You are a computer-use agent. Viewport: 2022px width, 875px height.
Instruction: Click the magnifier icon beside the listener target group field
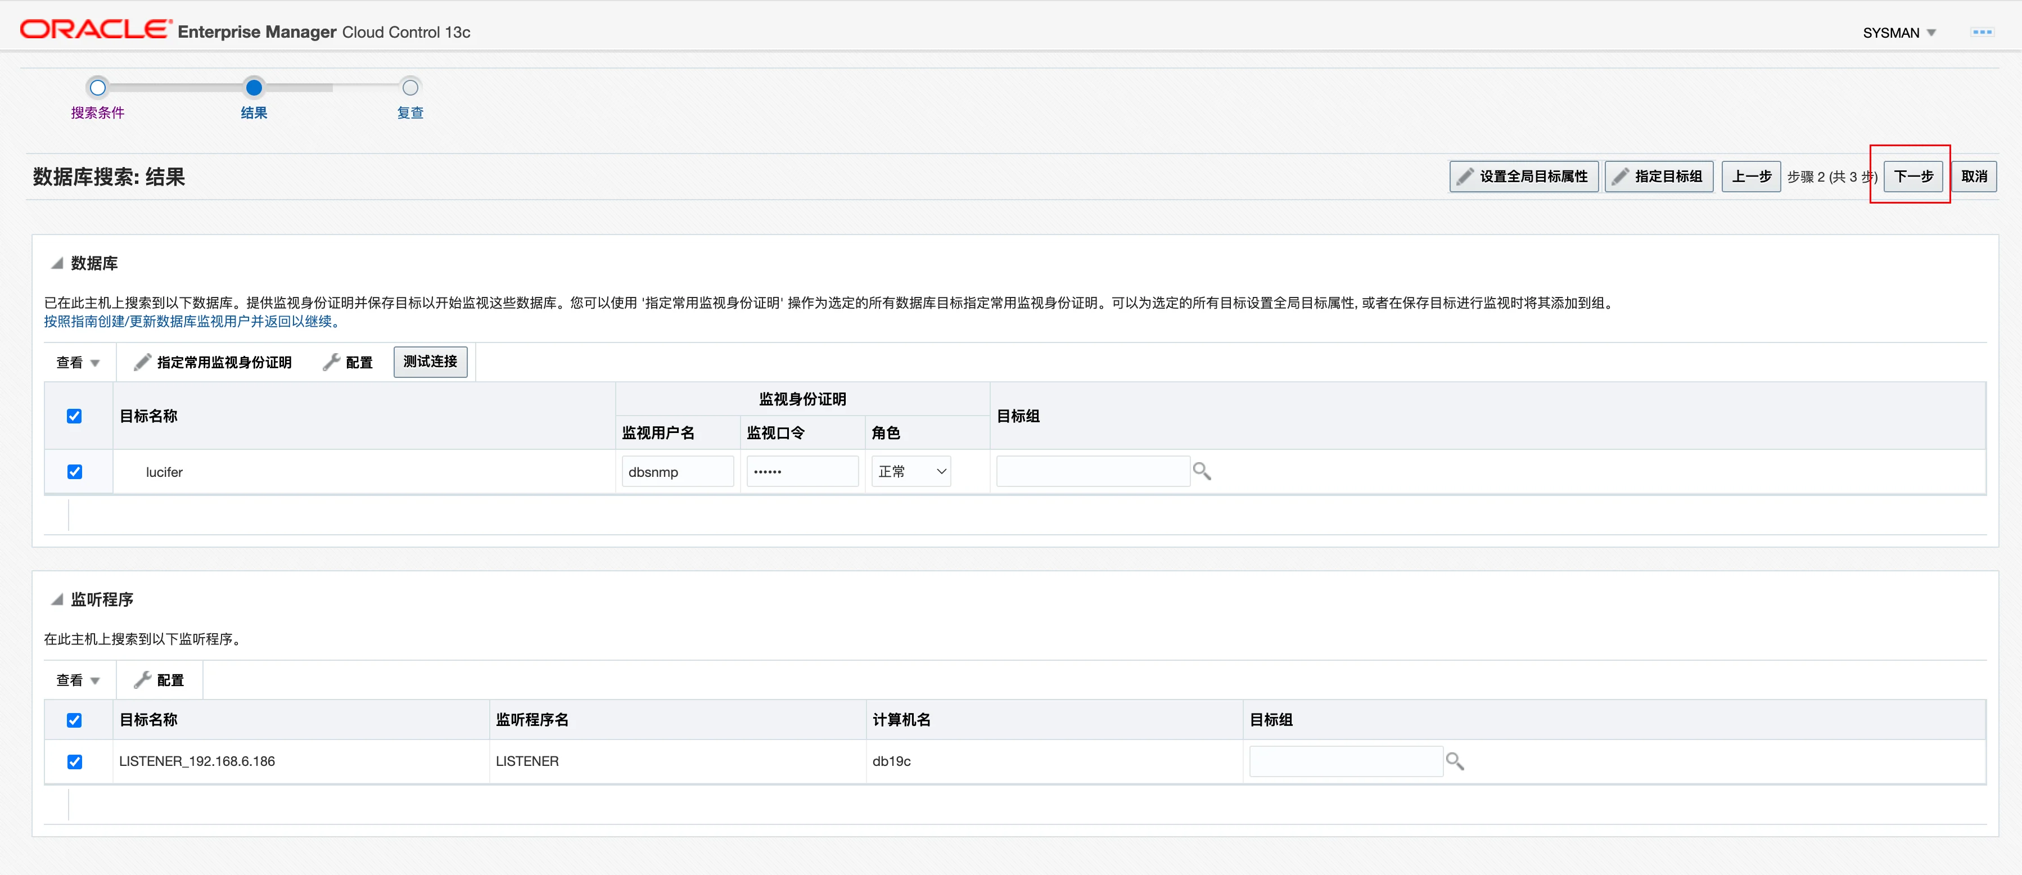pyautogui.click(x=1454, y=760)
